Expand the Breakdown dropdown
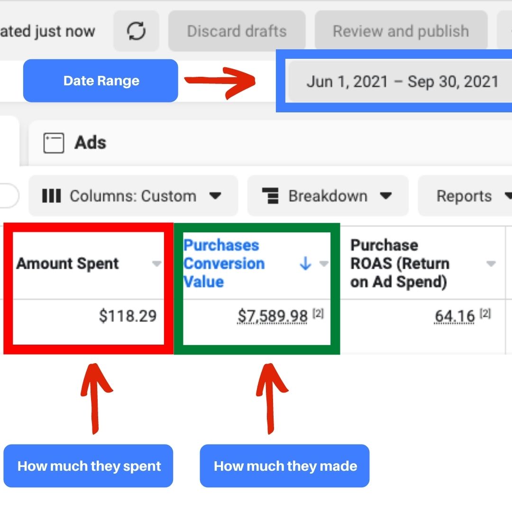Screen dimensions: 512x512 [328, 196]
